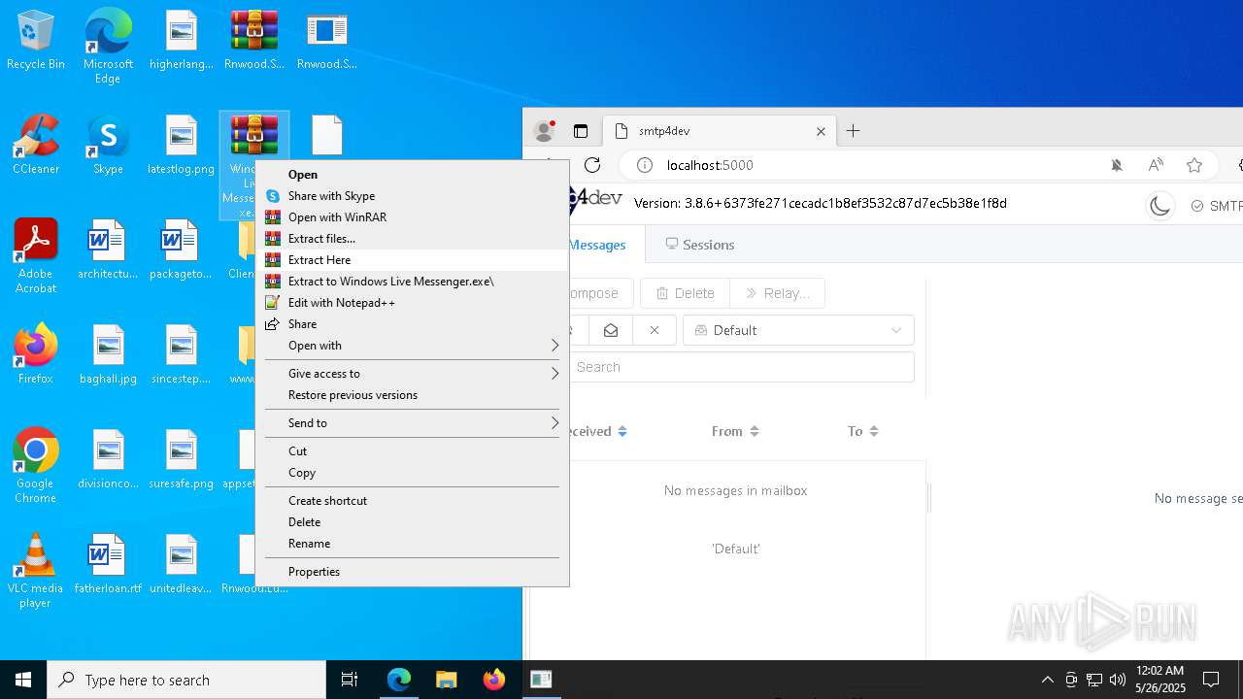Sort messages by the To column

862,431
